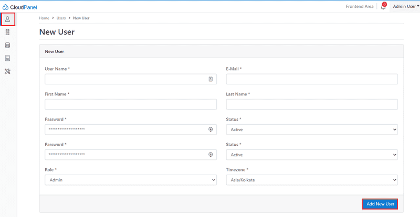This screenshot has height=217, width=420.
Task: Focus the E-Mail input field
Action: [x=311, y=79]
